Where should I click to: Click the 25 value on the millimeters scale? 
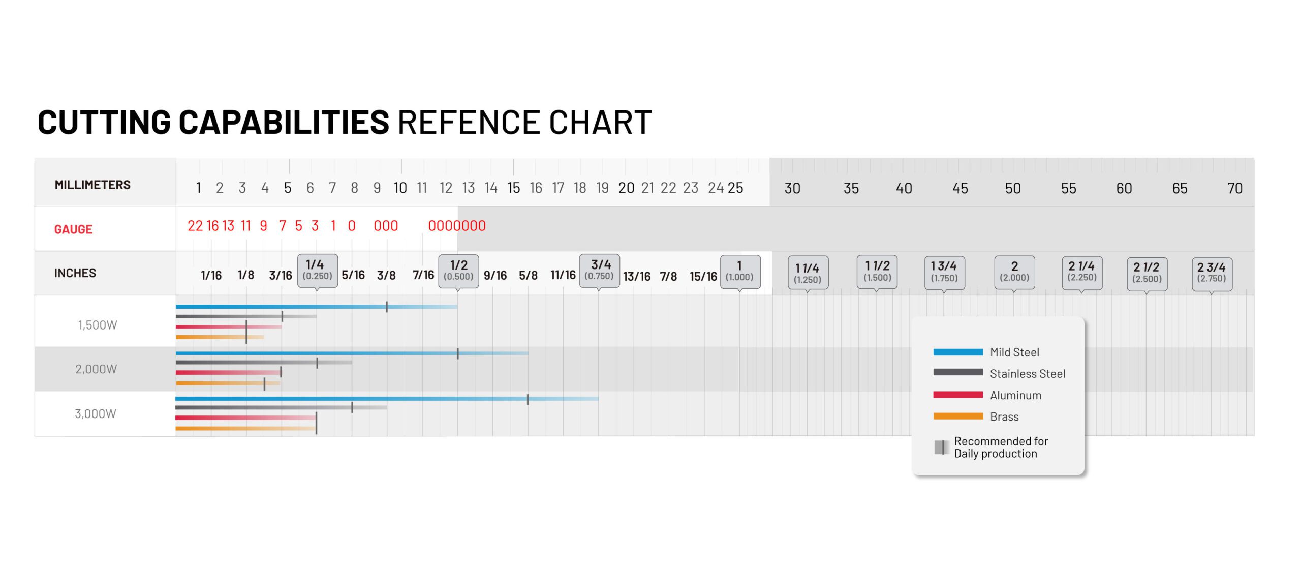click(735, 188)
